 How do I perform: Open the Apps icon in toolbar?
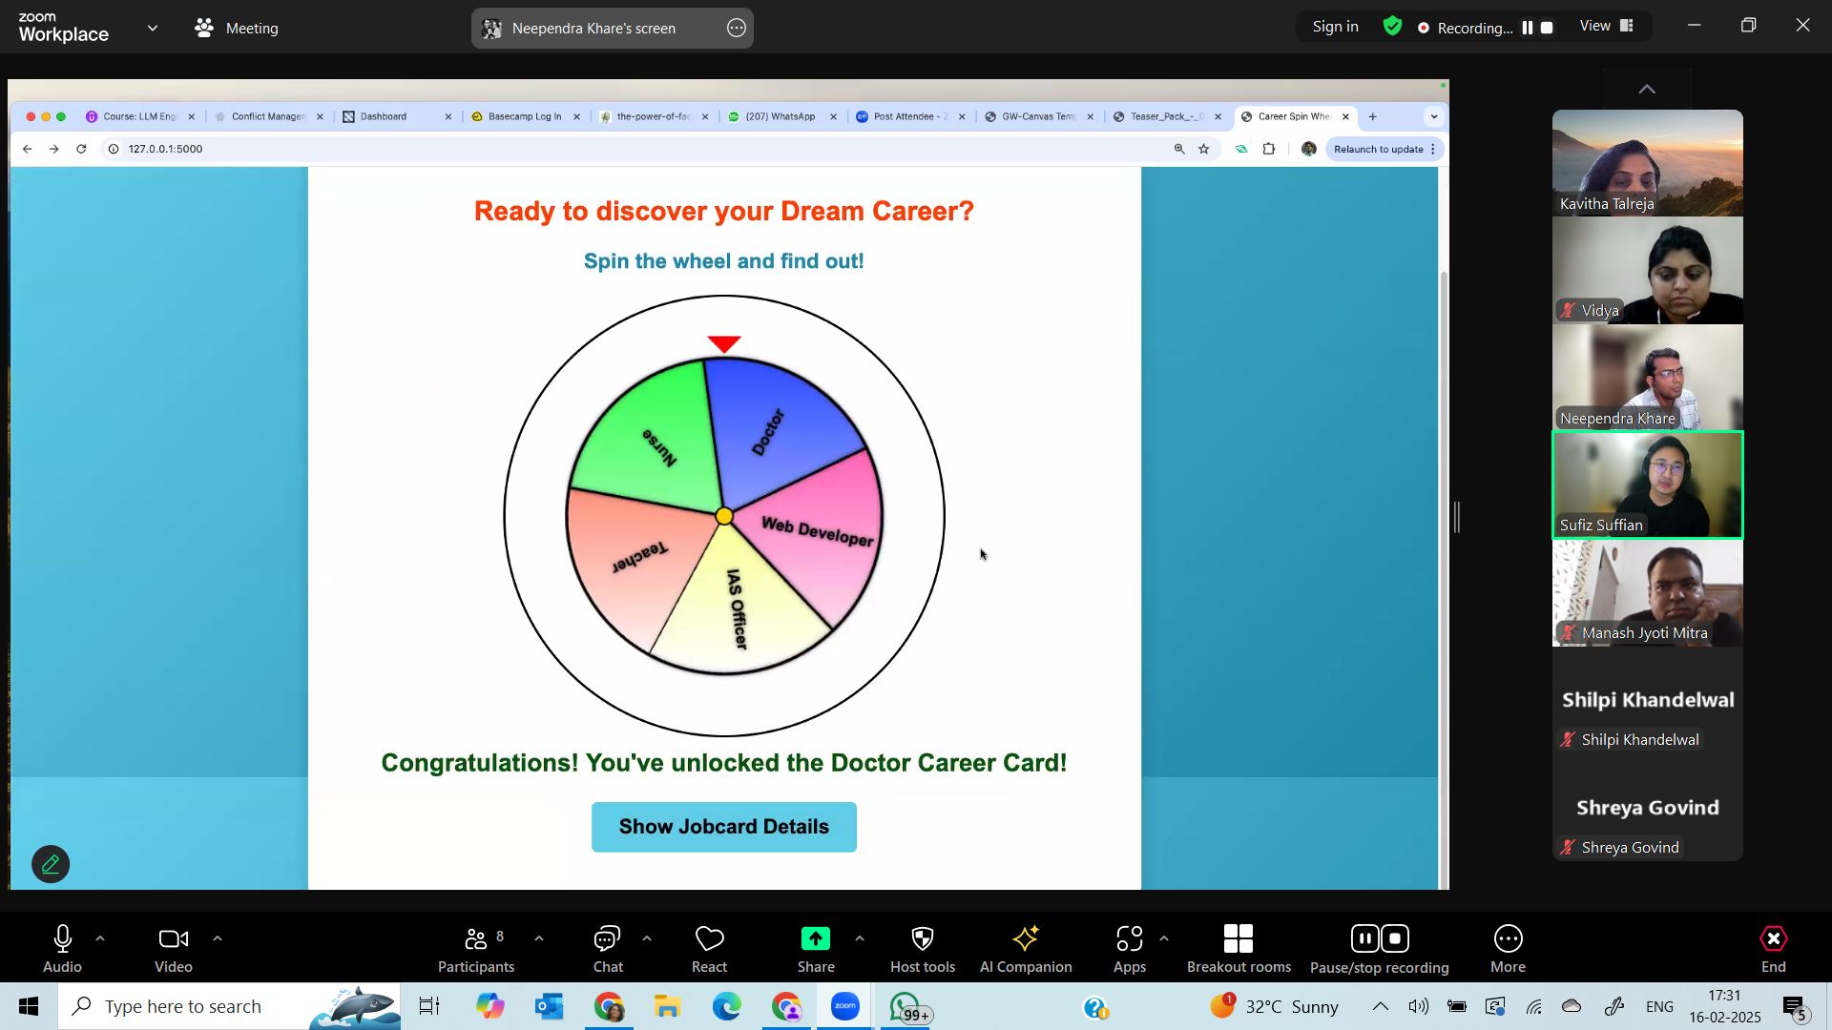pyautogui.click(x=1130, y=939)
